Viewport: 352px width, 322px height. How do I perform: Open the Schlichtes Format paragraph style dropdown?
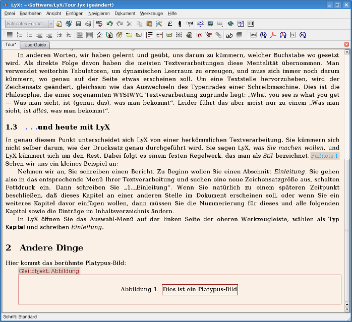tap(29, 24)
